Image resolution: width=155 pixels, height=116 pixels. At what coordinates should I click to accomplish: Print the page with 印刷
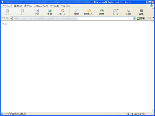pos(128,12)
